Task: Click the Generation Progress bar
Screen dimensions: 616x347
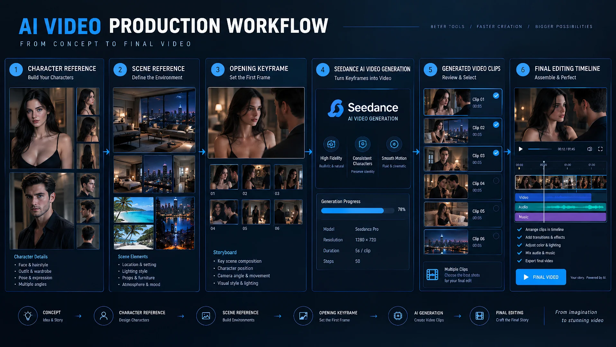Action: pos(358,210)
